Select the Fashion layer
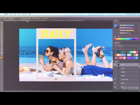 (126, 72)
